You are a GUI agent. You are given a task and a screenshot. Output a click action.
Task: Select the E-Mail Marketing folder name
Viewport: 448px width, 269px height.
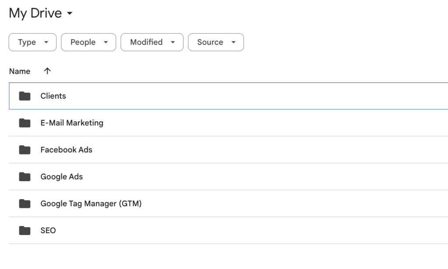pyautogui.click(x=72, y=123)
